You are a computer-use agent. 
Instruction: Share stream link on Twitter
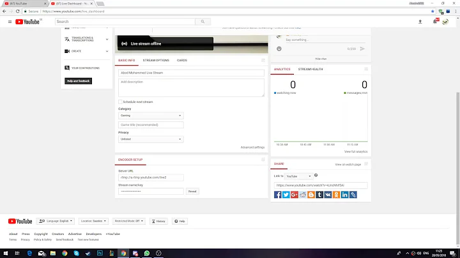286,195
